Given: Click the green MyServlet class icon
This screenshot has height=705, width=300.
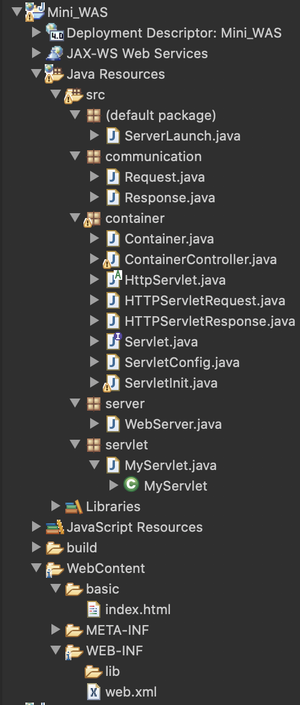Looking at the screenshot, I should pos(131,485).
